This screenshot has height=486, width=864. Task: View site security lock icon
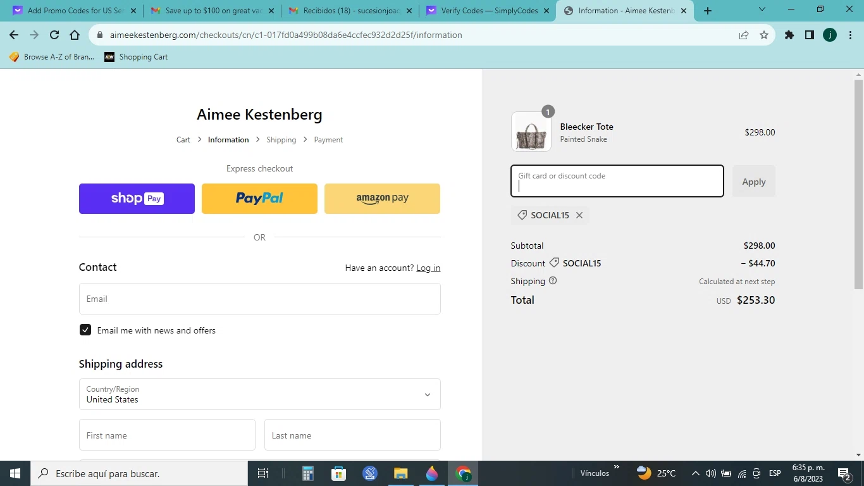tap(101, 35)
